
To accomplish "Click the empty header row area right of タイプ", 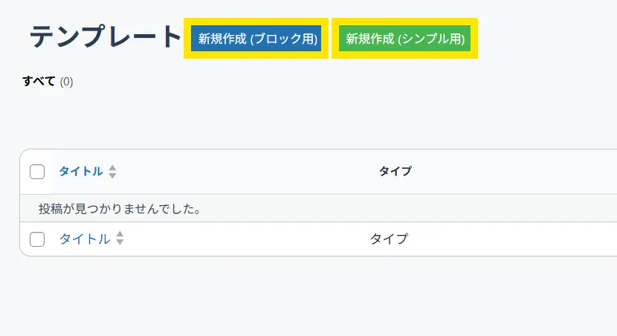I will pos(520,172).
